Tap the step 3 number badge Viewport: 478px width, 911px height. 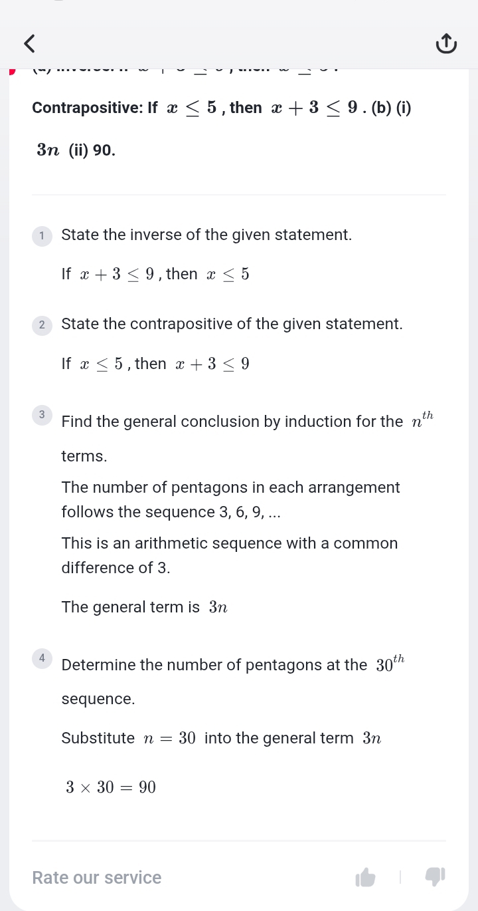point(42,415)
